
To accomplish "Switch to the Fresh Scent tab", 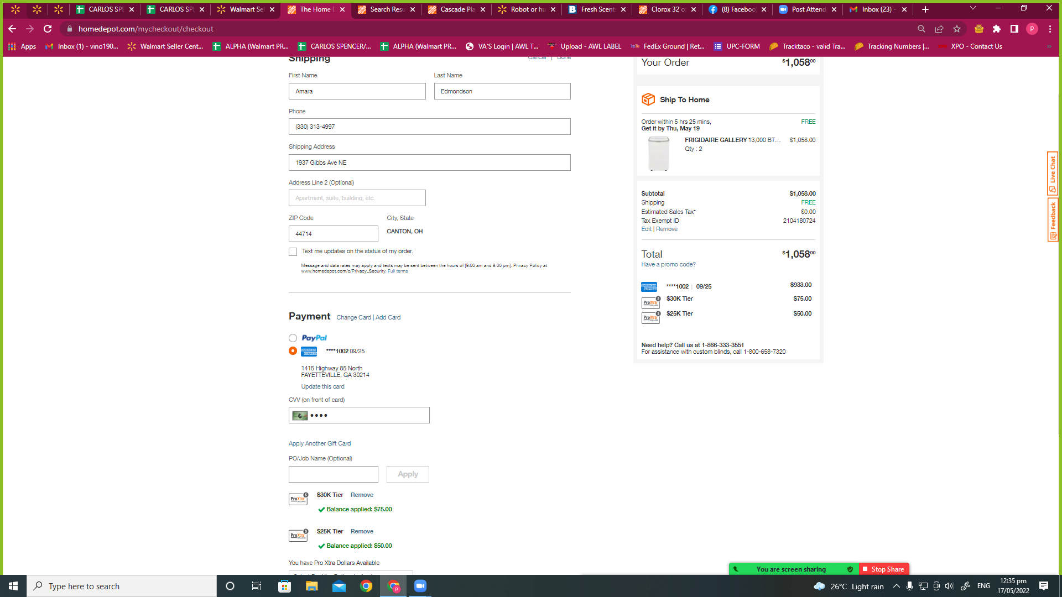I will point(597,9).
